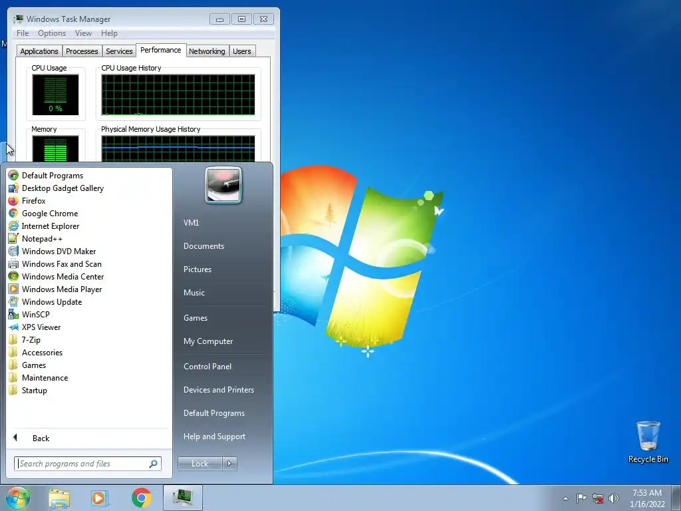The image size is (681, 511).
Task: Click the Start orb button
Action: pos(17,498)
